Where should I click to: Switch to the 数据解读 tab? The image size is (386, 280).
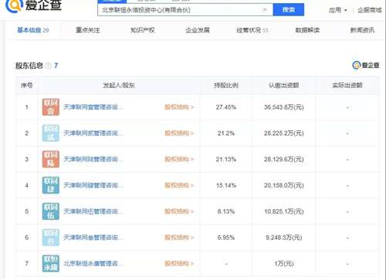click(x=307, y=30)
